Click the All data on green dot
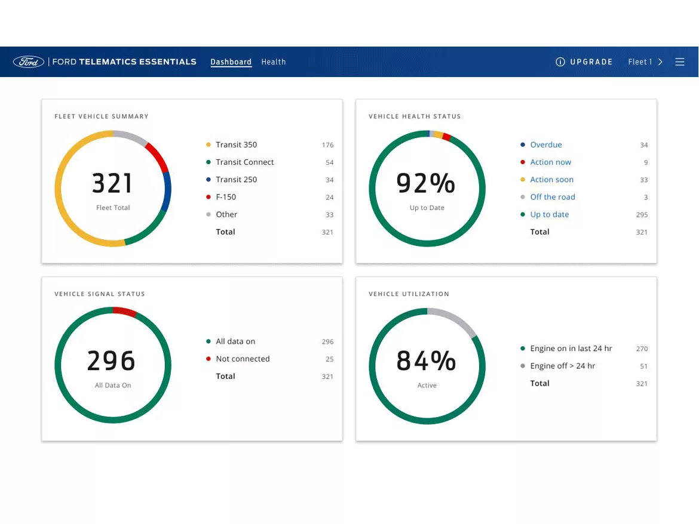 [x=208, y=341]
